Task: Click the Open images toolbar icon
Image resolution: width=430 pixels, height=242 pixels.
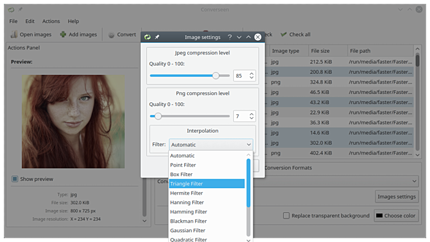Action: [14, 34]
